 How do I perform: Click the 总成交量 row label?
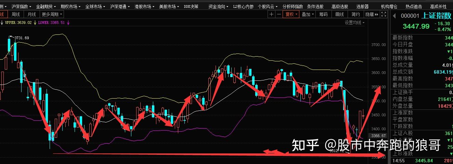click(403, 65)
